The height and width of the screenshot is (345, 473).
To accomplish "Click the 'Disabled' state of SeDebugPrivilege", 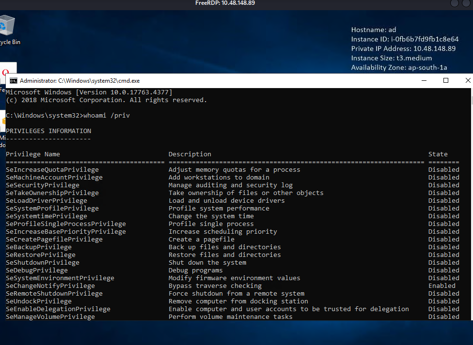I will (444, 270).
